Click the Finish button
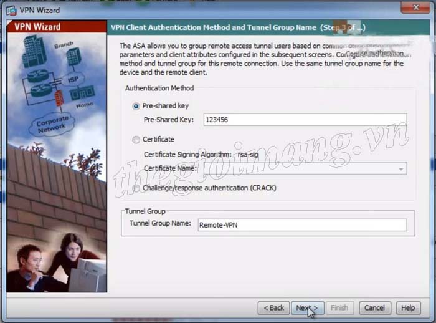The image size is (436, 323). tap(339, 307)
